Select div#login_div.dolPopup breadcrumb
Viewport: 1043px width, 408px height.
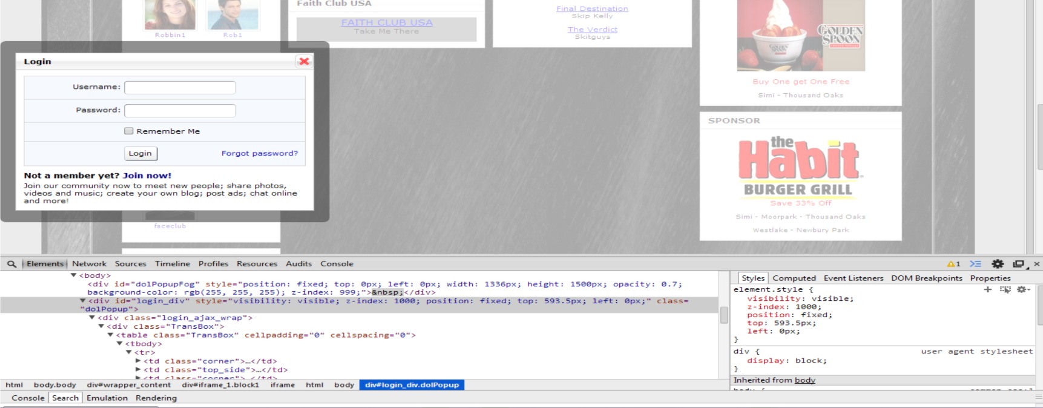tap(412, 385)
